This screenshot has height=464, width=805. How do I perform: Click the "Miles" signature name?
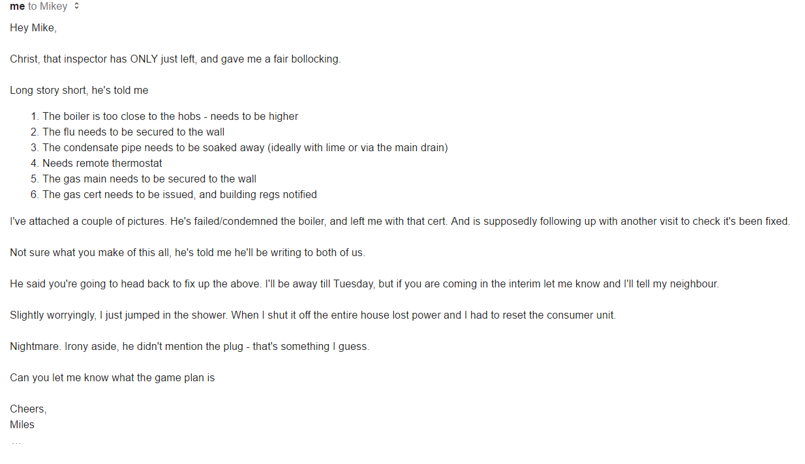pos(22,425)
